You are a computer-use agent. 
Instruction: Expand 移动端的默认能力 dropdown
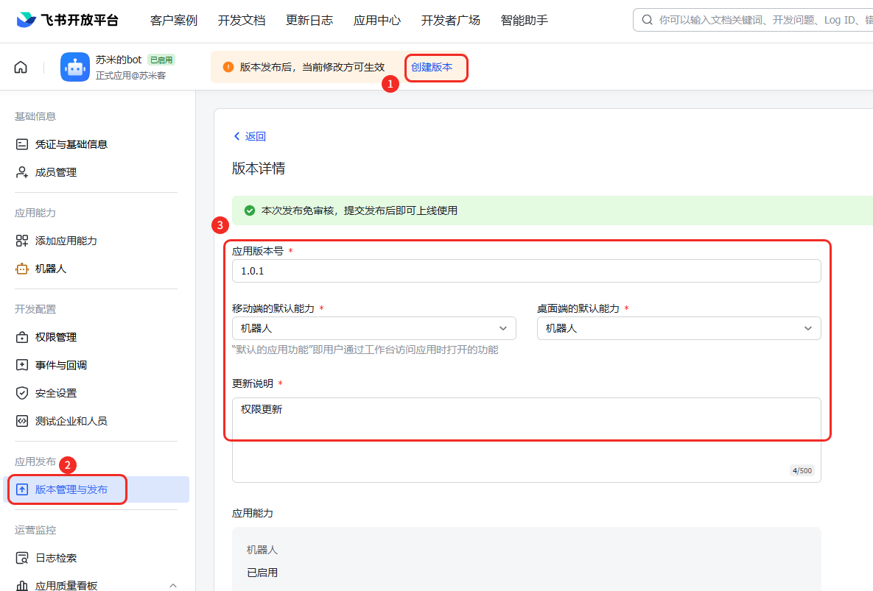374,328
